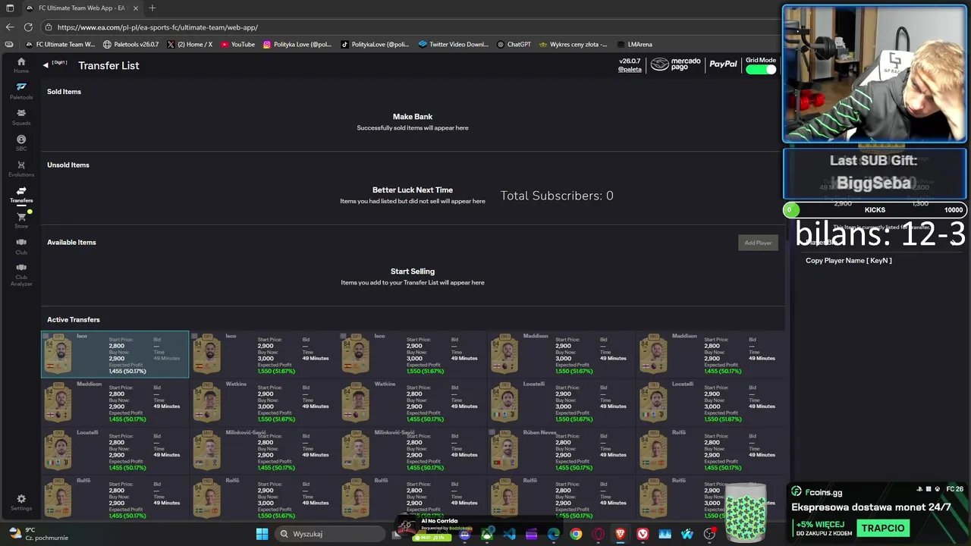
Task: Select the Transfers sidebar icon
Action: [x=21, y=195]
